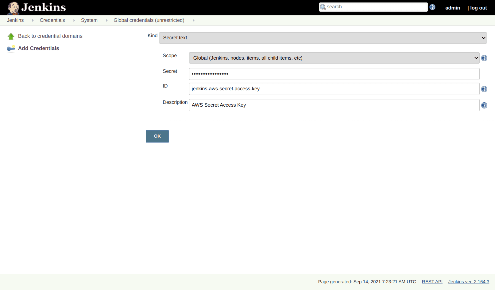
Task: Open help for the ID field
Action: [484, 89]
